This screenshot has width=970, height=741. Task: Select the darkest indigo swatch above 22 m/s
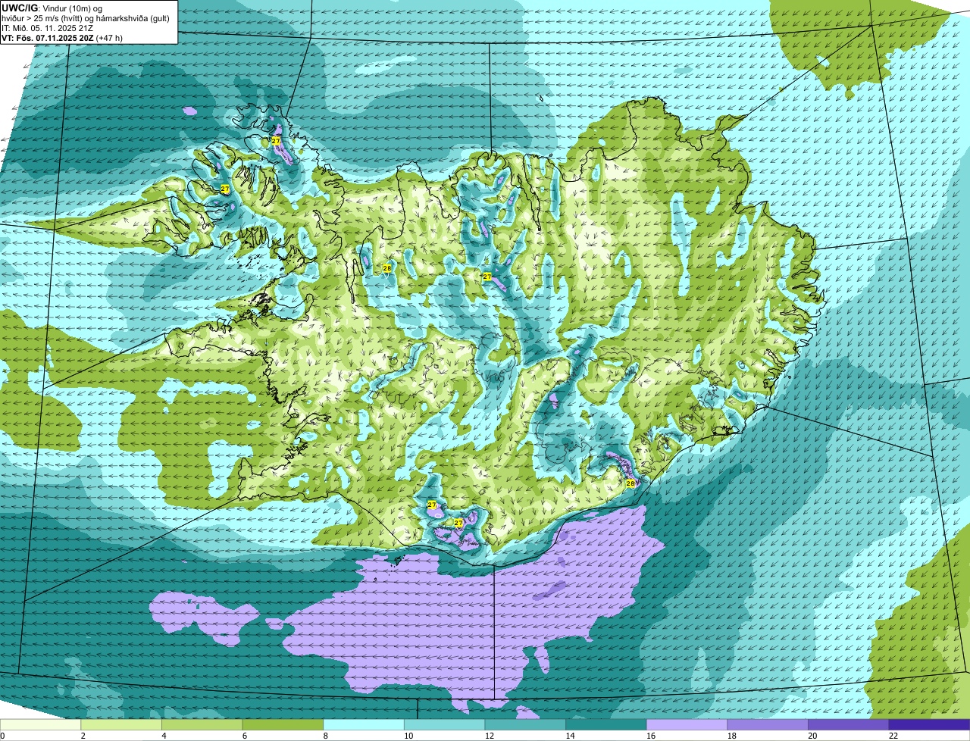pos(929,724)
